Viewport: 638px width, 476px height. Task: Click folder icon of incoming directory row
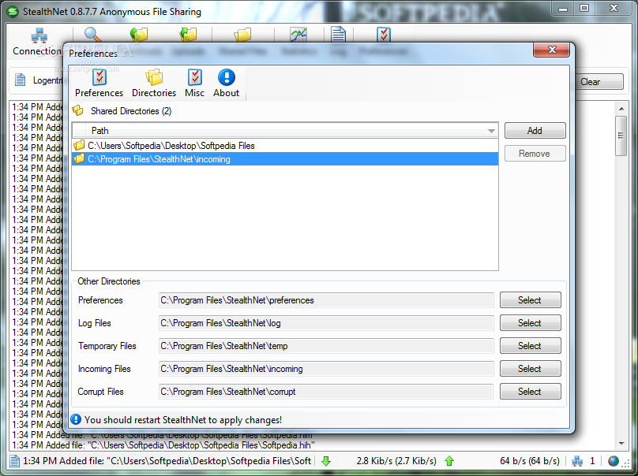tap(79, 159)
